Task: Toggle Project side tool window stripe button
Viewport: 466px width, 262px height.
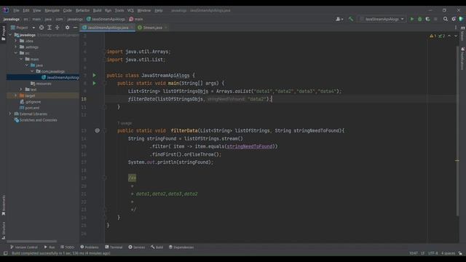Action: tap(4, 33)
